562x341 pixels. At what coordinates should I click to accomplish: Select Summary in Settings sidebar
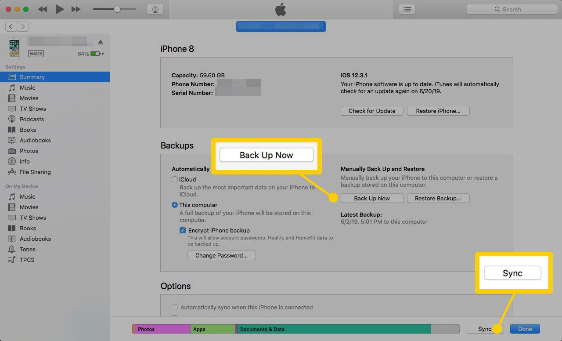coord(55,77)
